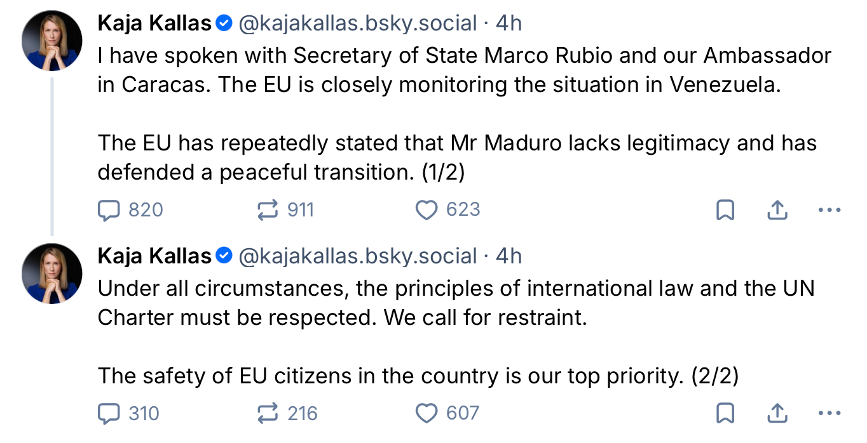Like the second post with 607 likes
The image size is (867, 443).
(427, 414)
